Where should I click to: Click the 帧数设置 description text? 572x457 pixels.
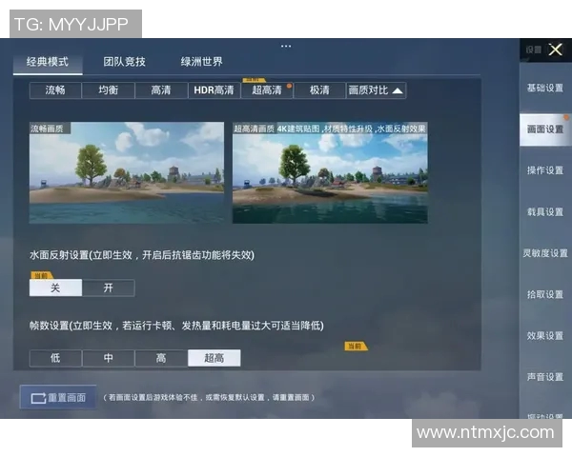click(176, 326)
